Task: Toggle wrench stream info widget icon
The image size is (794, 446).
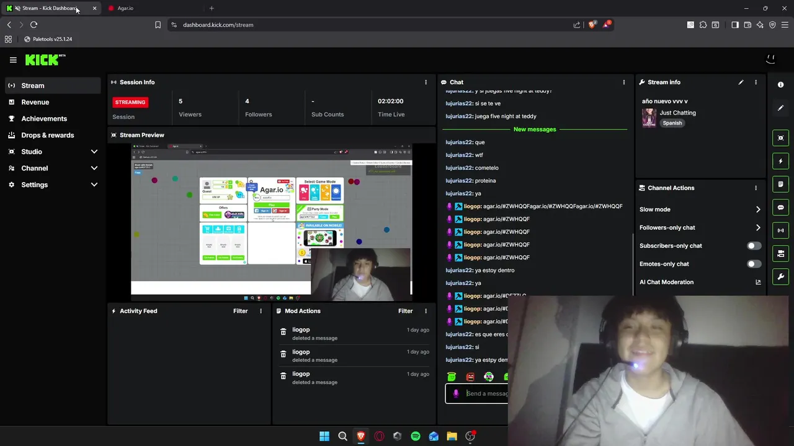Action: (x=781, y=276)
